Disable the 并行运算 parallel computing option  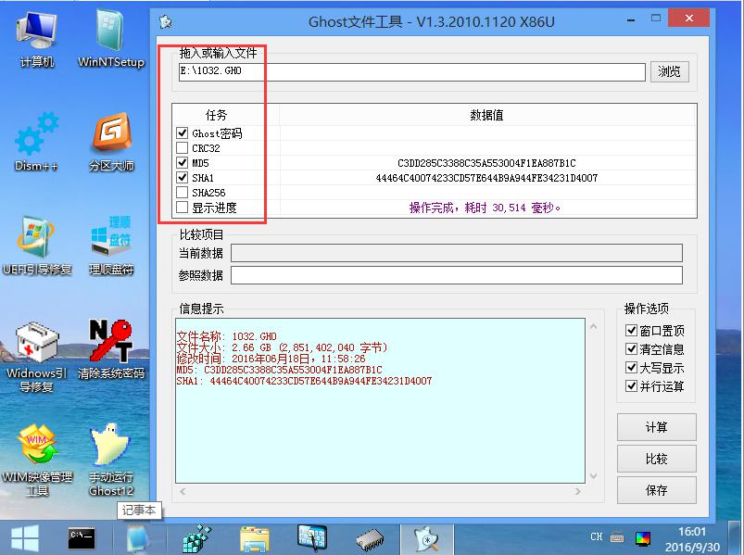coord(632,386)
